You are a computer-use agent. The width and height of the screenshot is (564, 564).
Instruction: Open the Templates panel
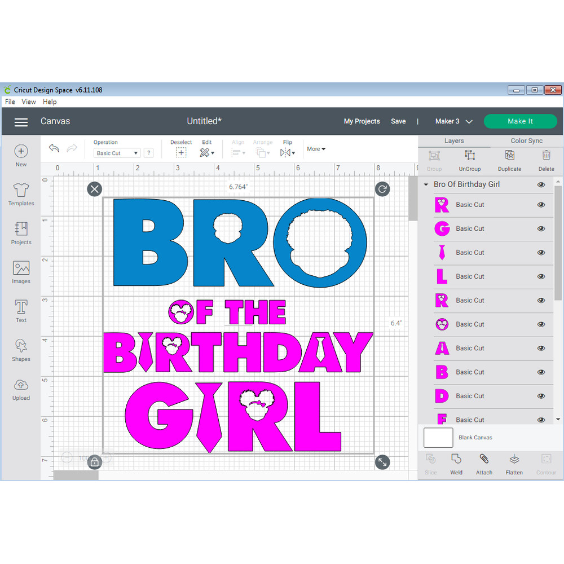coord(21,193)
